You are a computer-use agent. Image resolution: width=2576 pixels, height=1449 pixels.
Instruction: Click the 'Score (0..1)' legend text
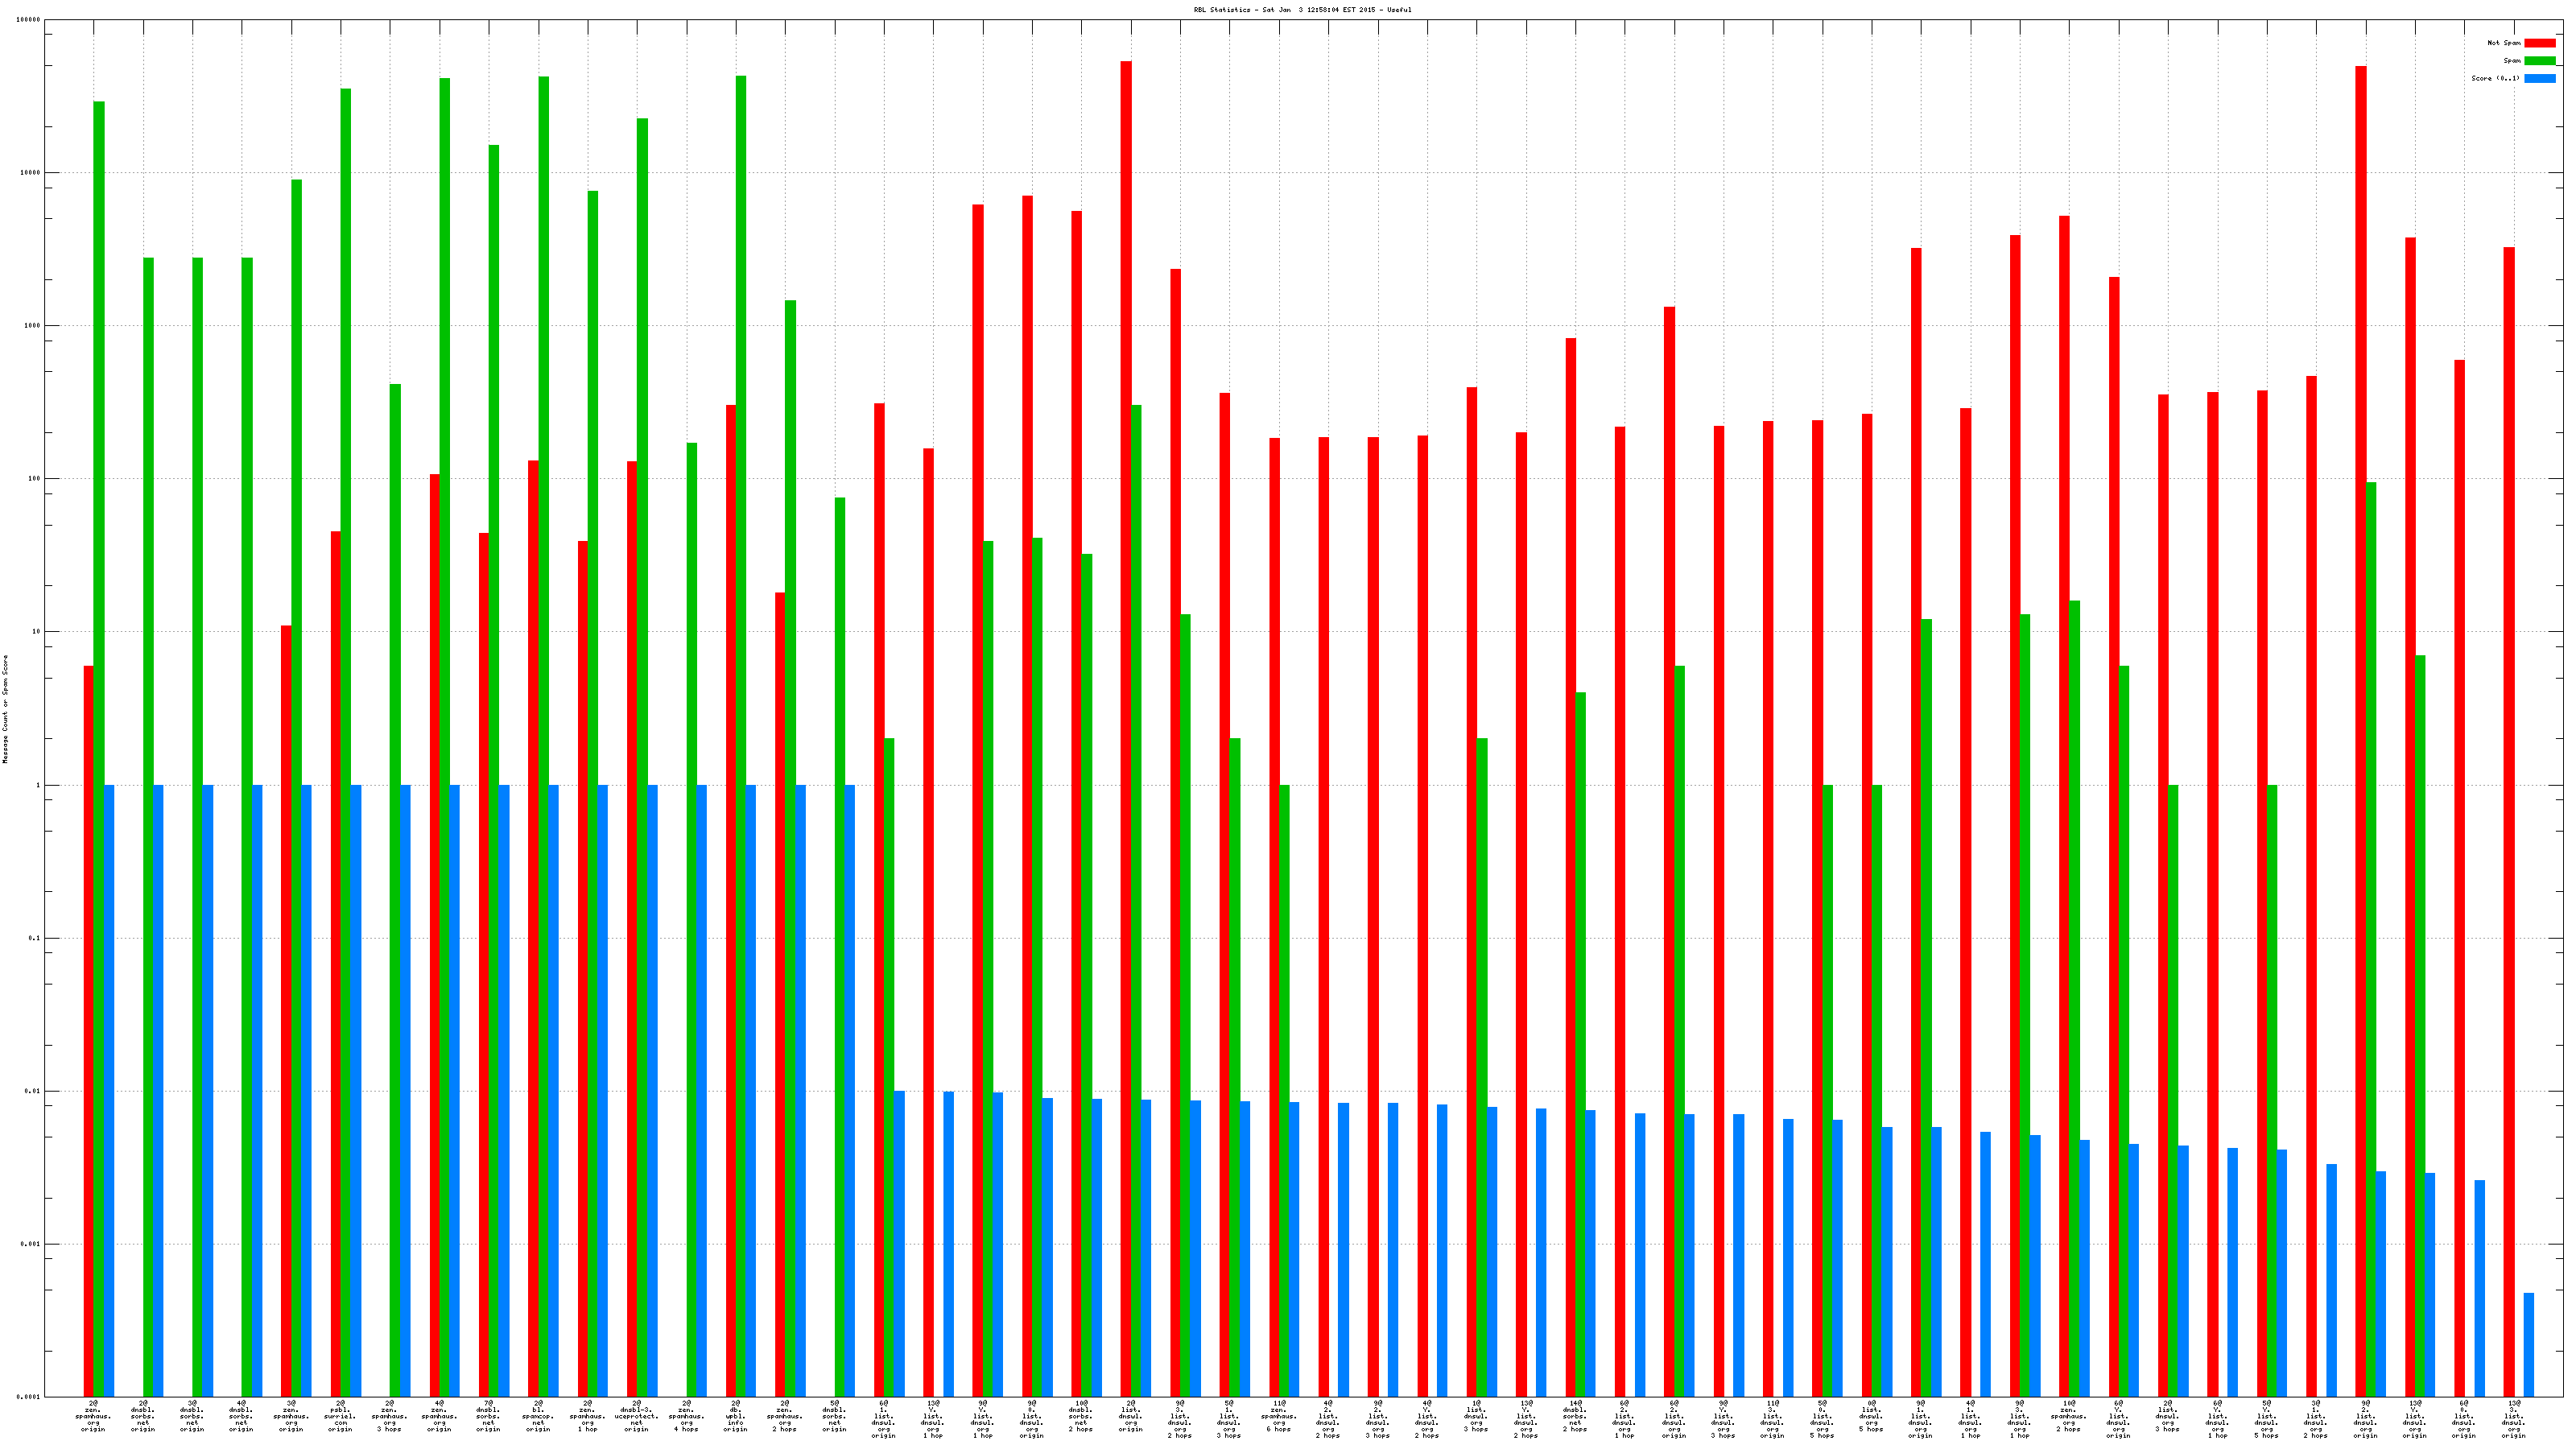point(2495,78)
